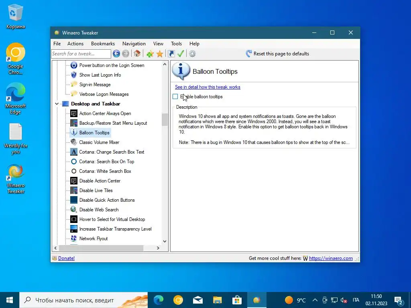Image resolution: width=411 pixels, height=308 pixels.
Task: Select the Balloon Tooltips tree item text
Action: [94, 132]
